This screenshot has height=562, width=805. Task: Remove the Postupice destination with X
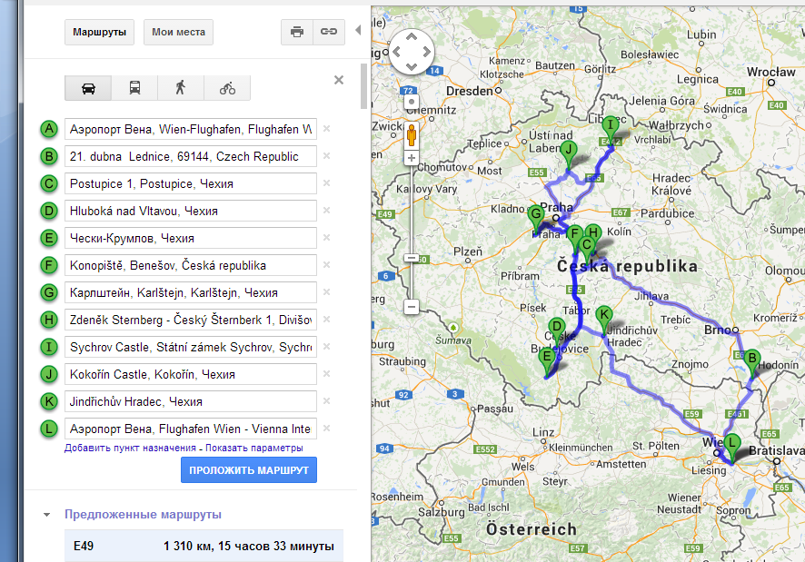[x=326, y=183]
